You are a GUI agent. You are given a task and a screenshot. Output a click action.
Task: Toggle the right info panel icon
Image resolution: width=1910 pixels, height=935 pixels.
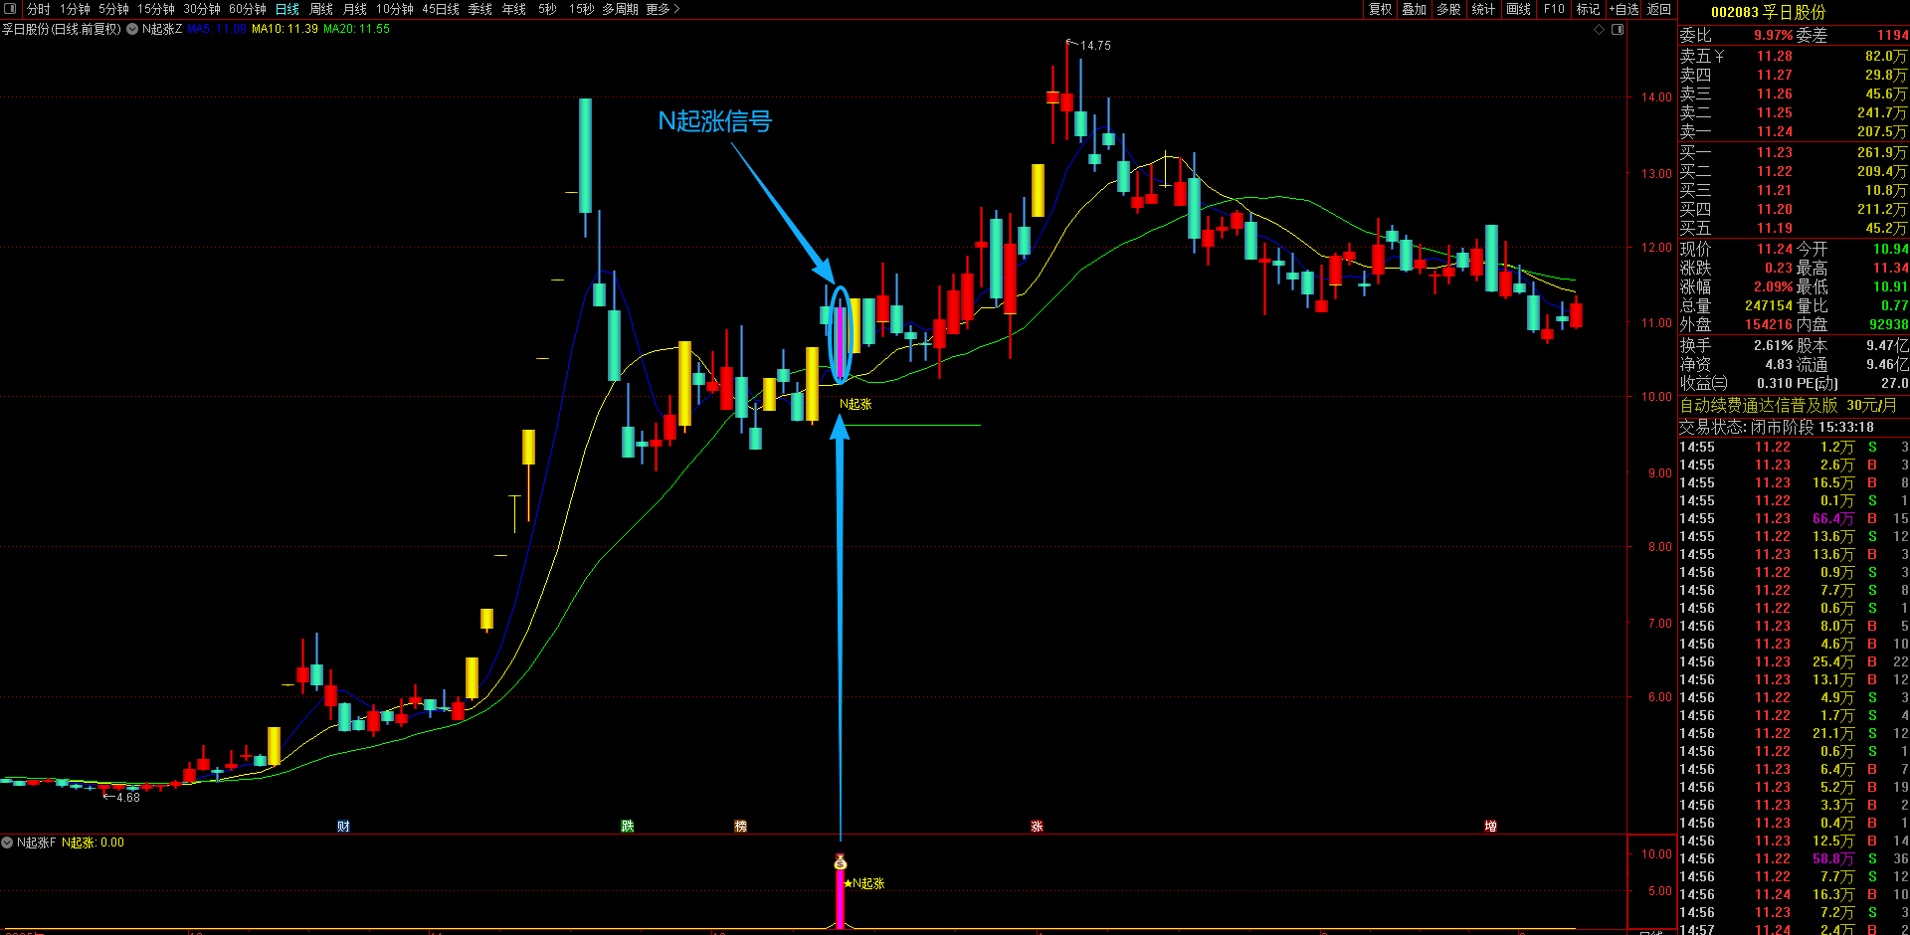point(1618,29)
